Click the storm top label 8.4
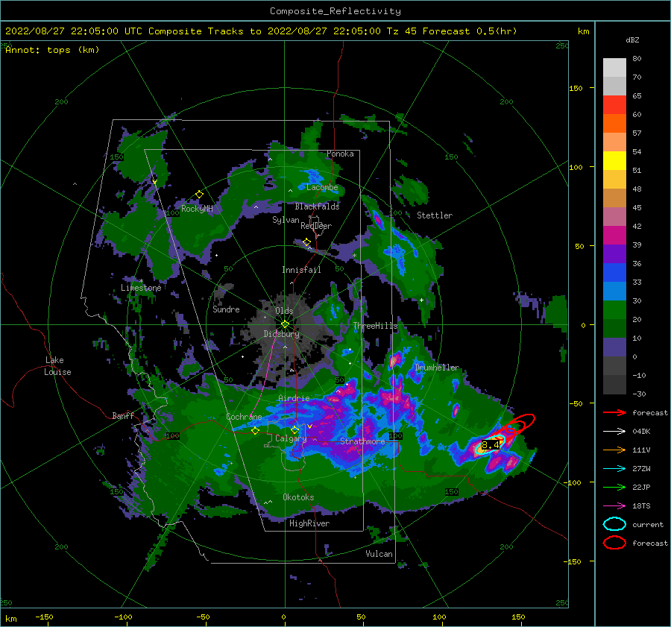671x627 pixels. [491, 445]
